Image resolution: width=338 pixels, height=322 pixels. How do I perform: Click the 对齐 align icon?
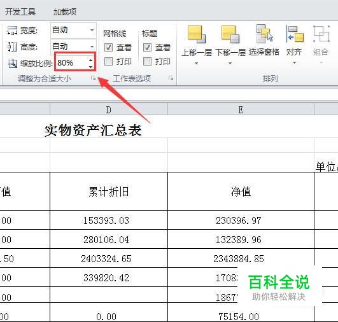295,34
